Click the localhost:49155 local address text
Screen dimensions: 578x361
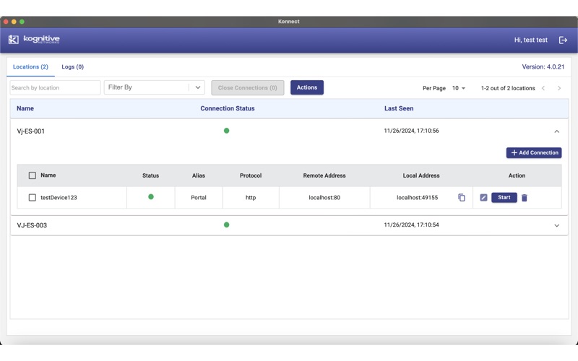418,197
